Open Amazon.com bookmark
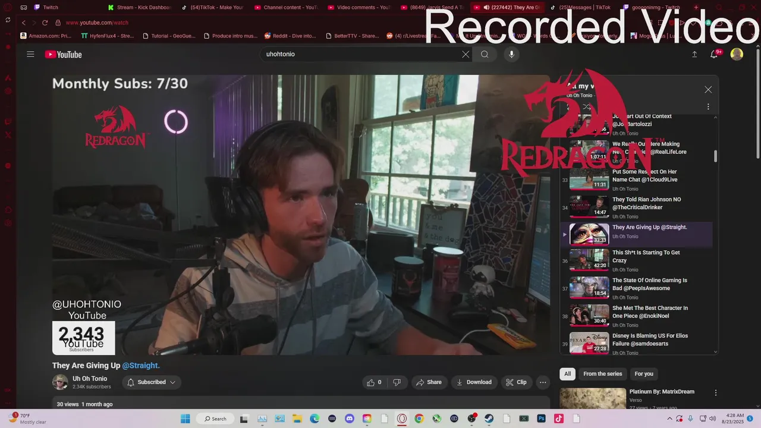Viewport: 761px width, 428px height. [46, 36]
